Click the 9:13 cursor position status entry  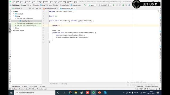coord(137,89)
